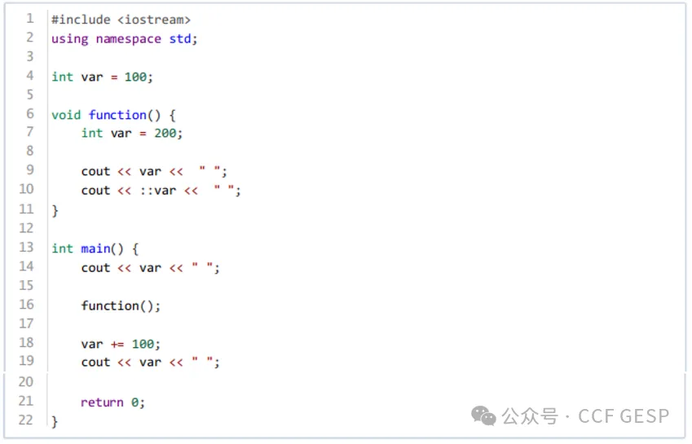Click line number 1 in gutter

[x=29, y=19]
